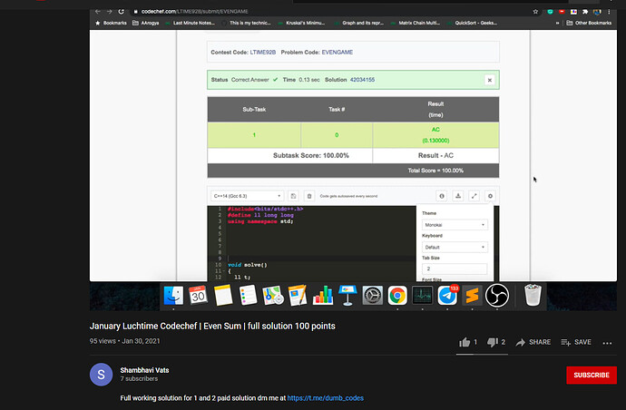Click the editor trash icon to clear code
Screen dimensions: 626x410
(x=309, y=196)
